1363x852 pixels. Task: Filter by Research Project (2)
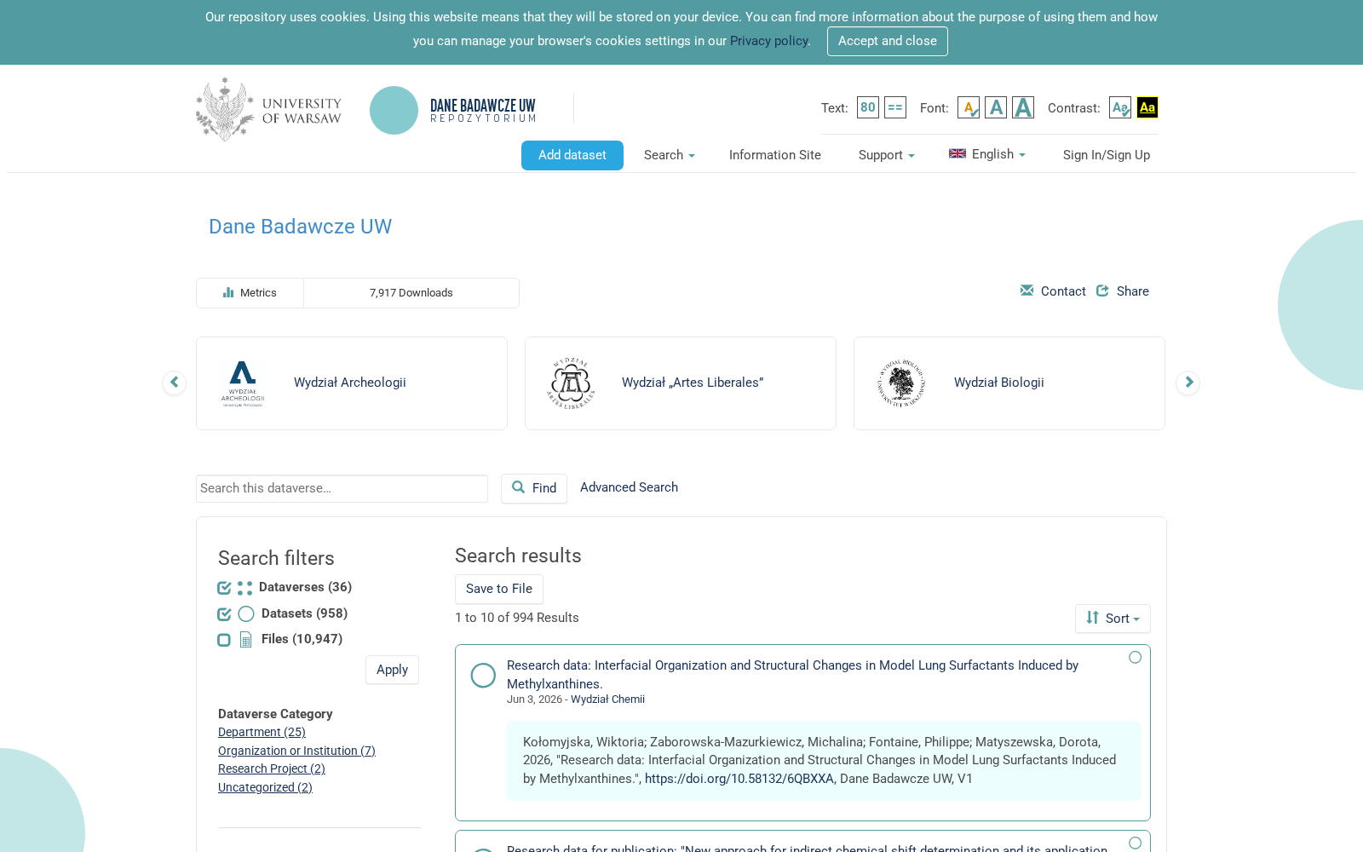click(272, 769)
